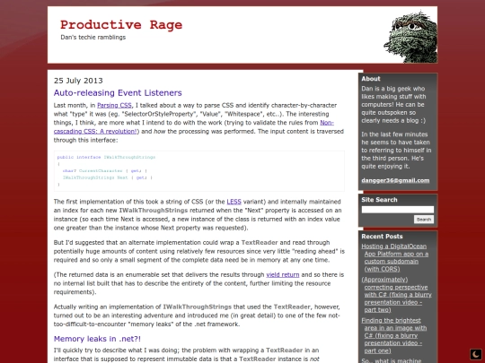Open Finding the brightest area post
The width and height of the screenshot is (485, 363).
[394, 335]
